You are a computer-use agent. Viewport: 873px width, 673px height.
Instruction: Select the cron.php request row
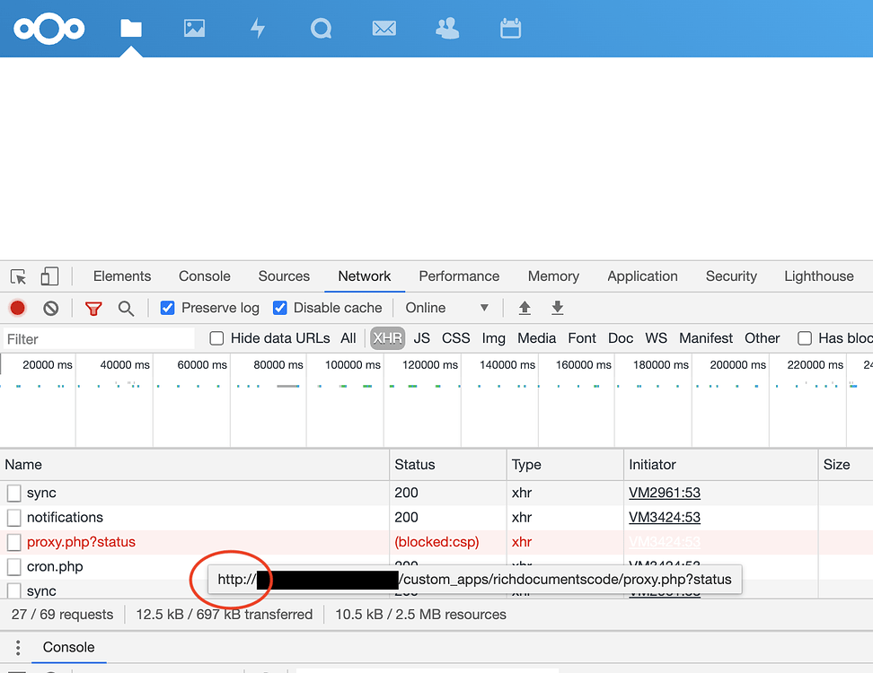[436, 566]
